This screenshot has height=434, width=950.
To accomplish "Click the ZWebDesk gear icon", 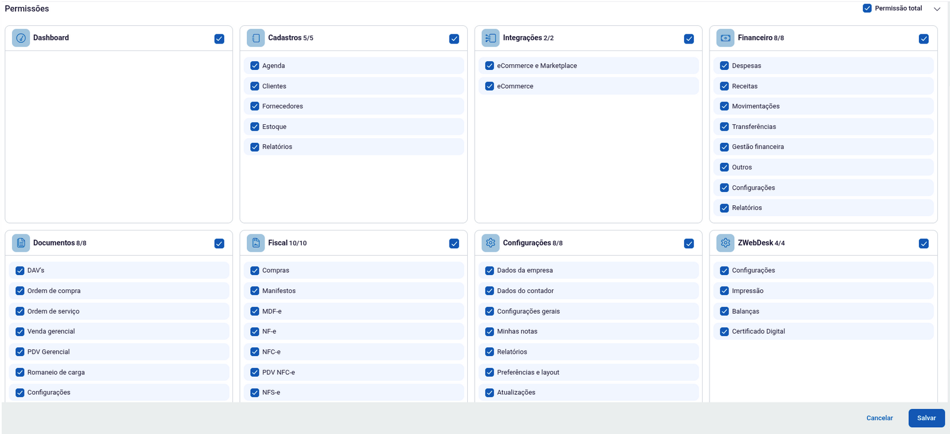I will click(x=726, y=243).
